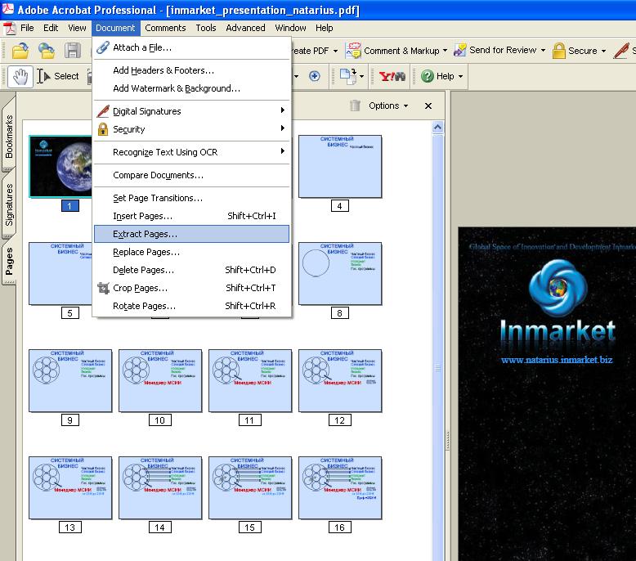Click the page layout icon in toolbar
Image resolution: width=636 pixels, height=561 pixels.
(347, 76)
